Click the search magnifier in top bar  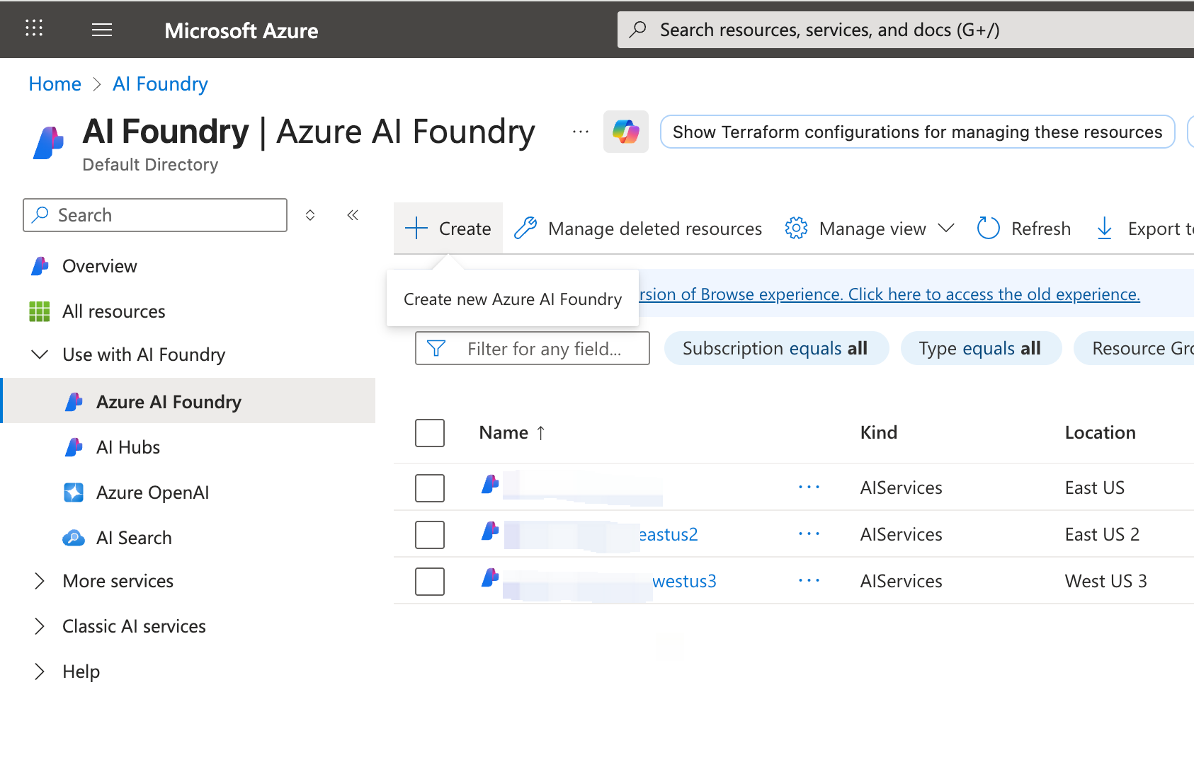[637, 29]
